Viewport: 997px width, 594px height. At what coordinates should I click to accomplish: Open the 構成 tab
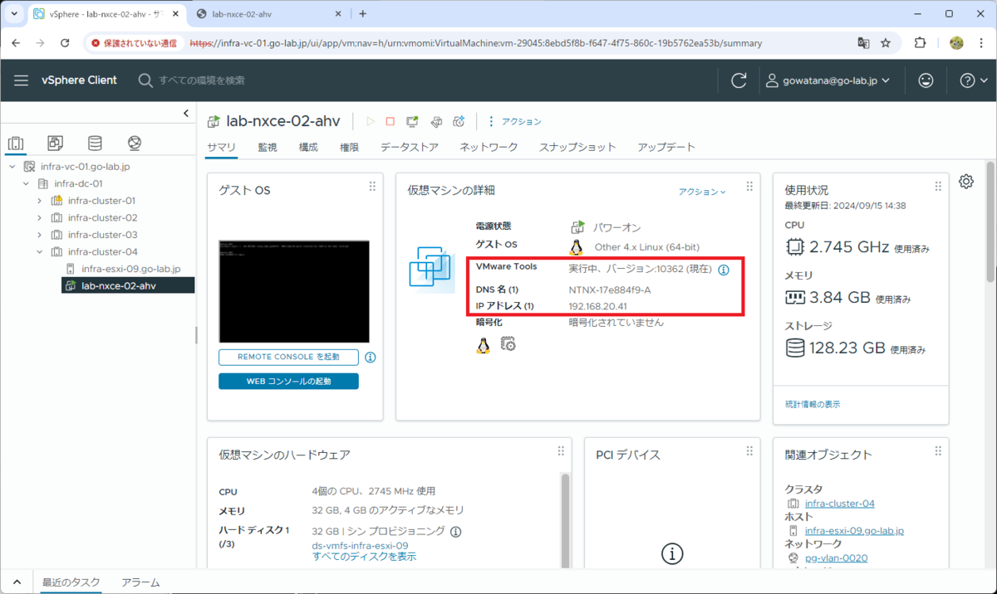(308, 148)
